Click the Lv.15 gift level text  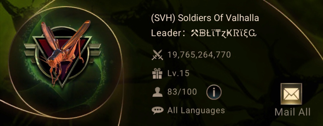coord(178,74)
